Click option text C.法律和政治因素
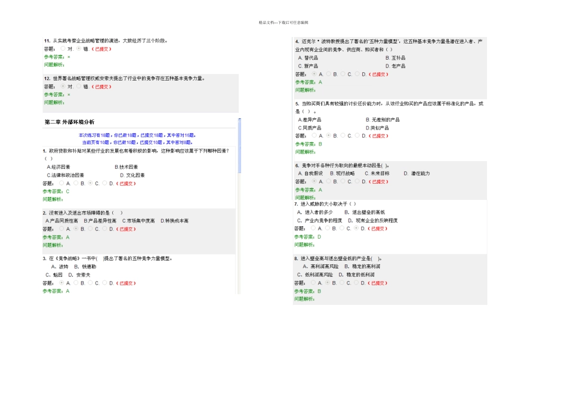 pos(65,175)
